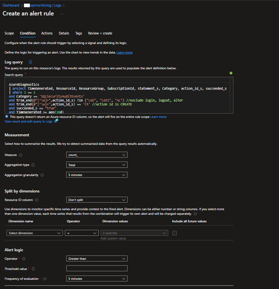Expand the Aggregation granularity dropdown
Viewport: 279px width, 289px height.
pos(97,175)
